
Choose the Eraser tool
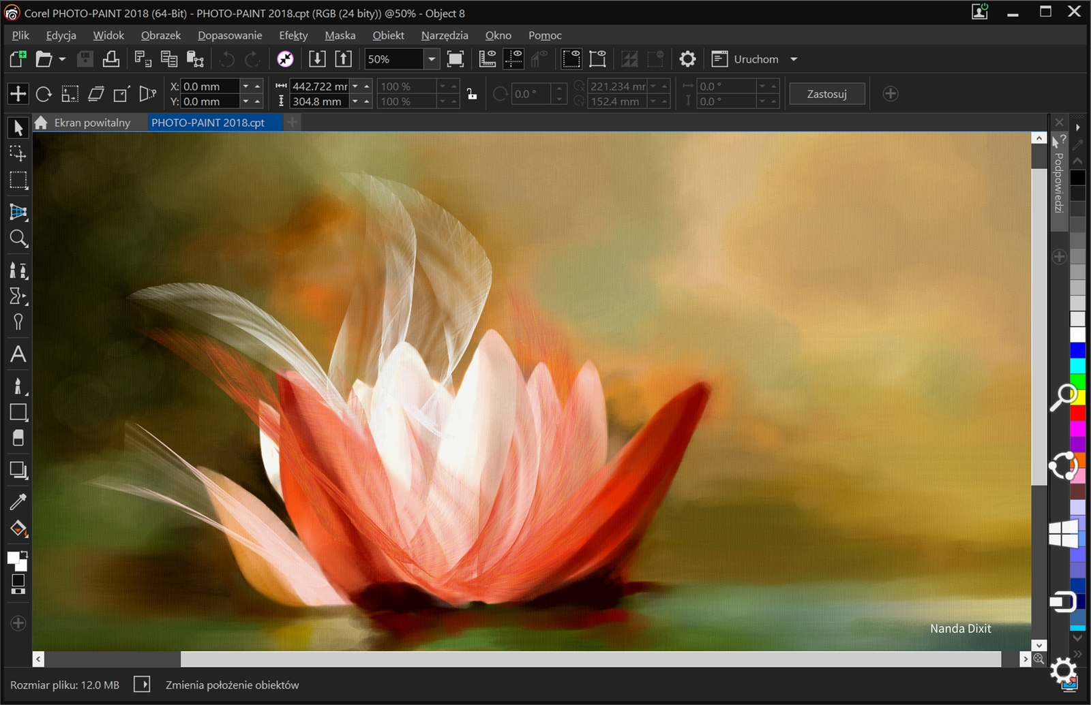[18, 438]
